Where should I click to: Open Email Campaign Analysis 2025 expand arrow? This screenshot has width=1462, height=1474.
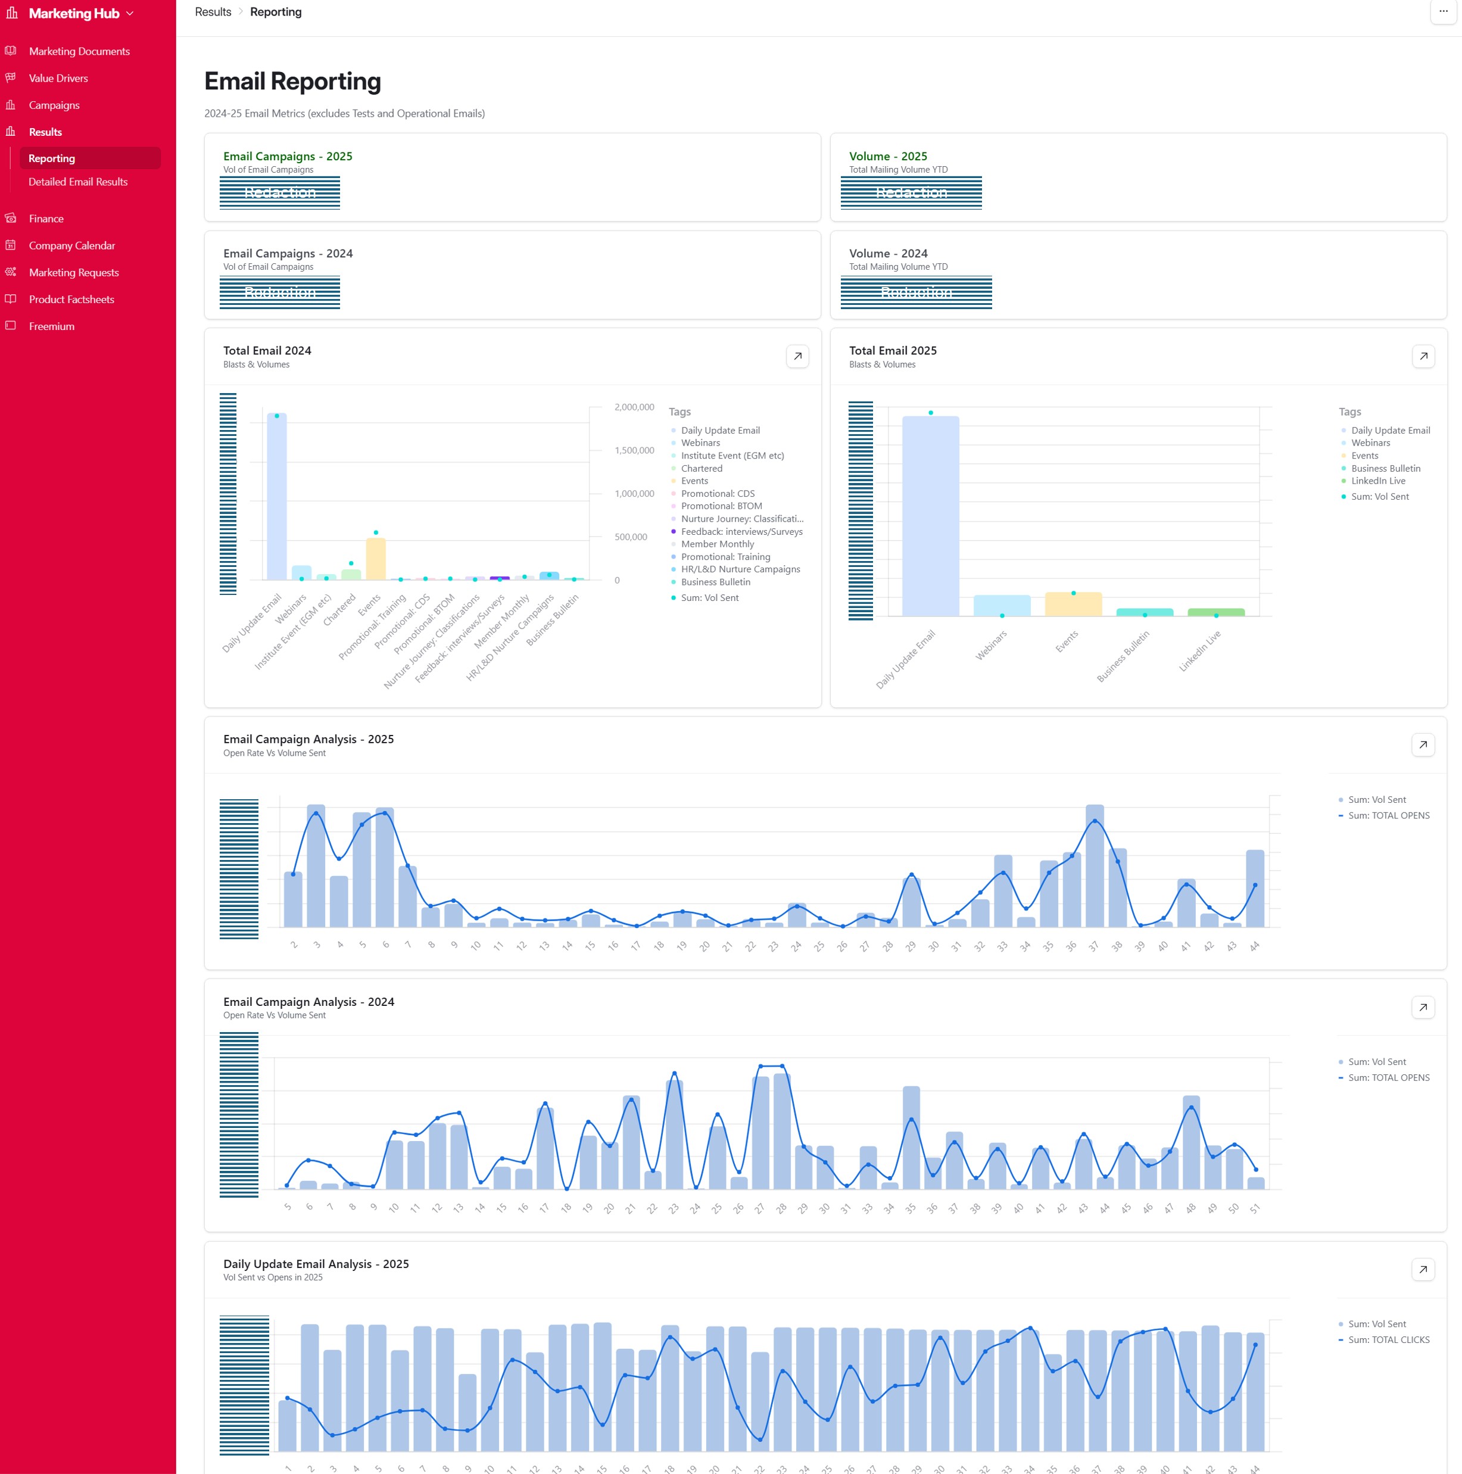tap(1423, 744)
